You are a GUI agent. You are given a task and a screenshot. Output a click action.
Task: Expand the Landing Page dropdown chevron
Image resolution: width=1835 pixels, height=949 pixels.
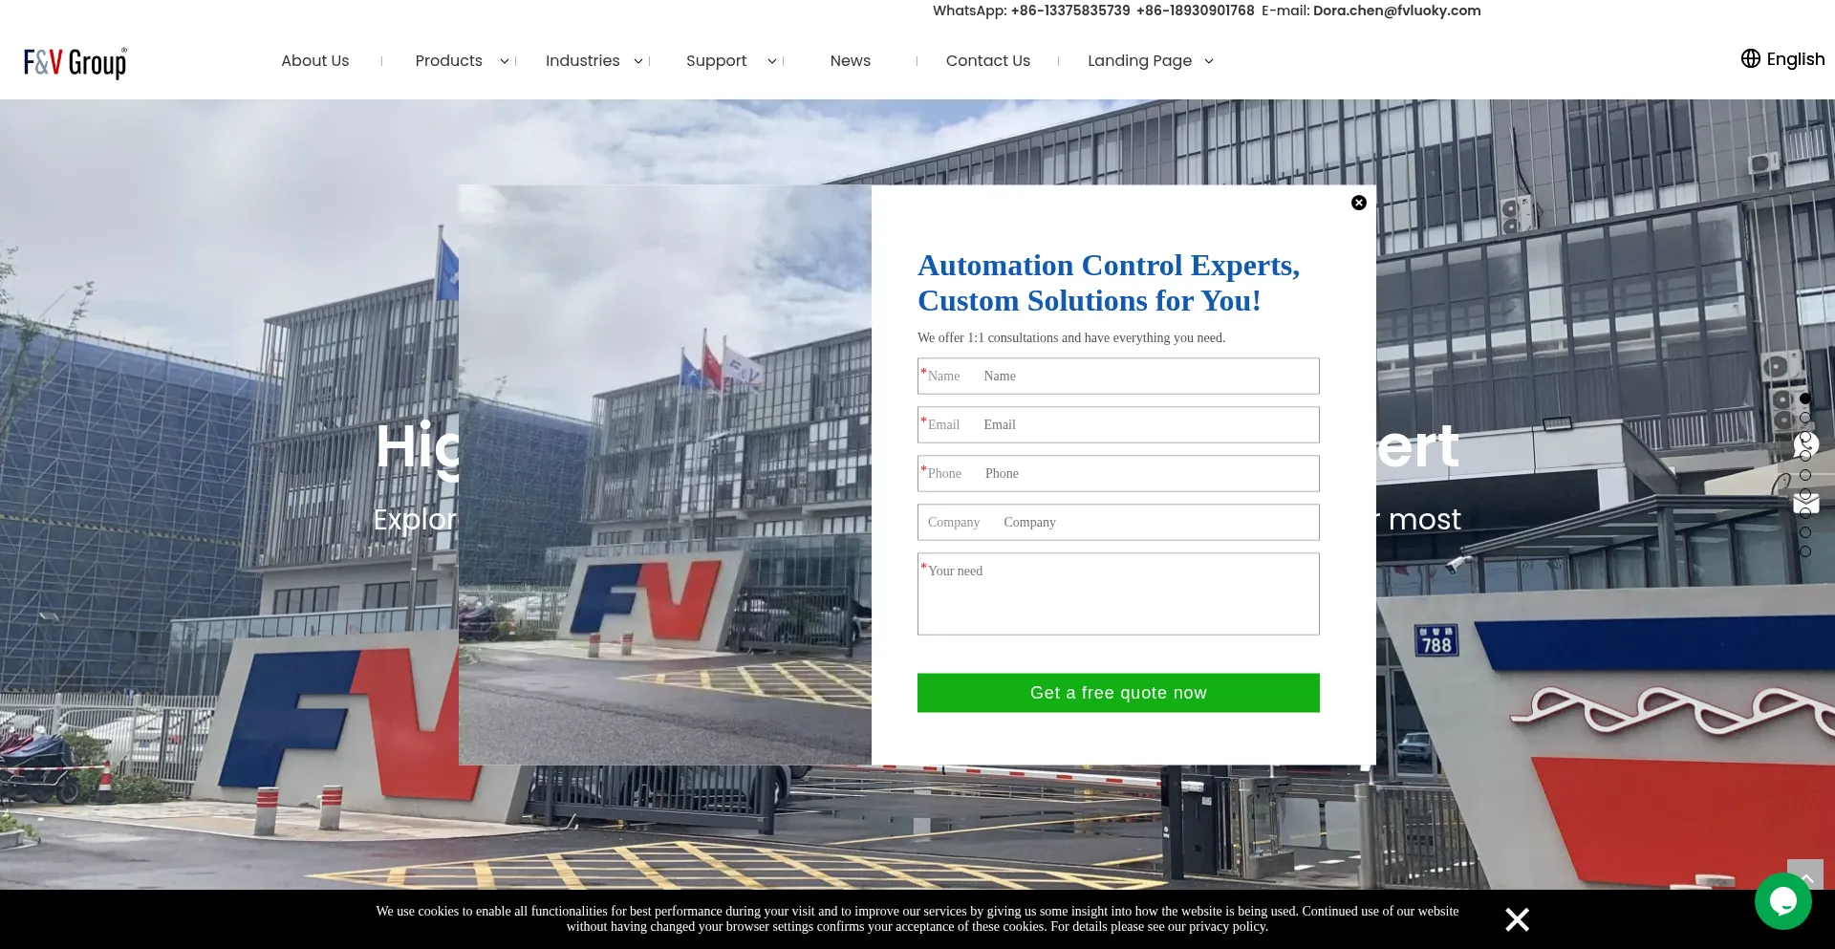(x=1209, y=61)
